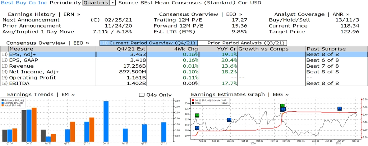Click the Q2 22 blue estimate bar
Image resolution: width=368 pixels, height=146 pixels.
[144, 133]
